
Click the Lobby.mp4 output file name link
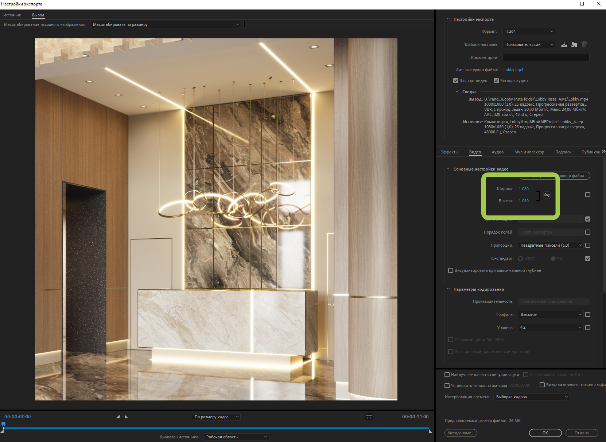pos(513,70)
